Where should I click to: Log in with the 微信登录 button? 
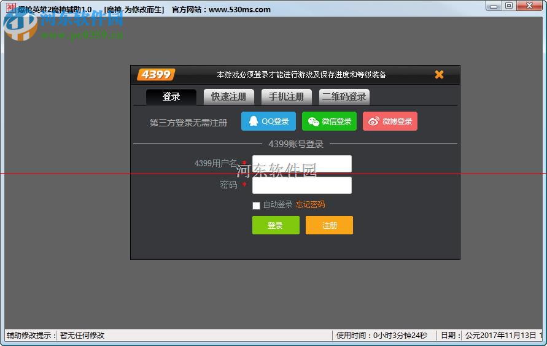(x=329, y=121)
